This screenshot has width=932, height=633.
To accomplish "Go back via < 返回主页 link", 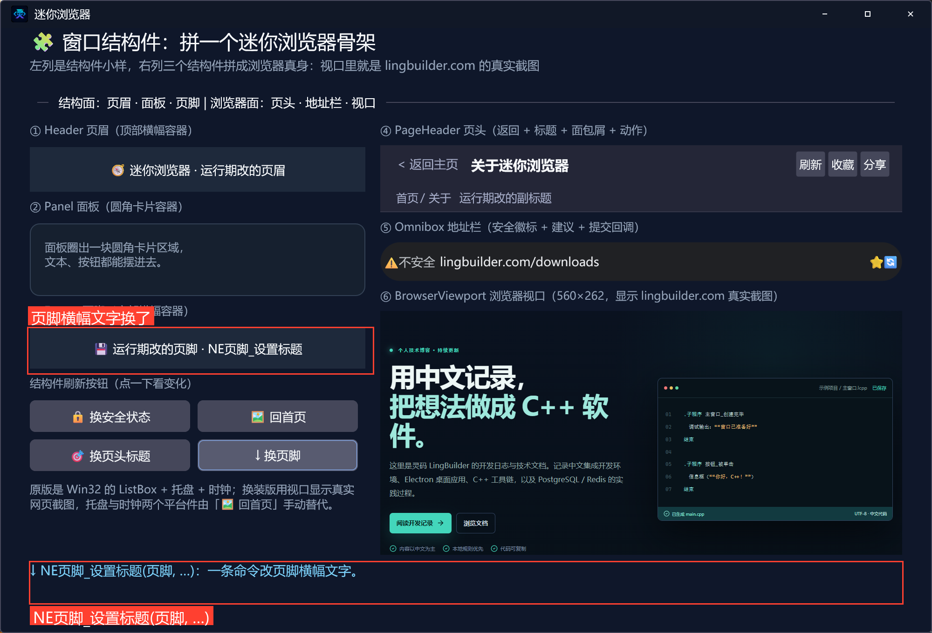I will click(x=428, y=164).
